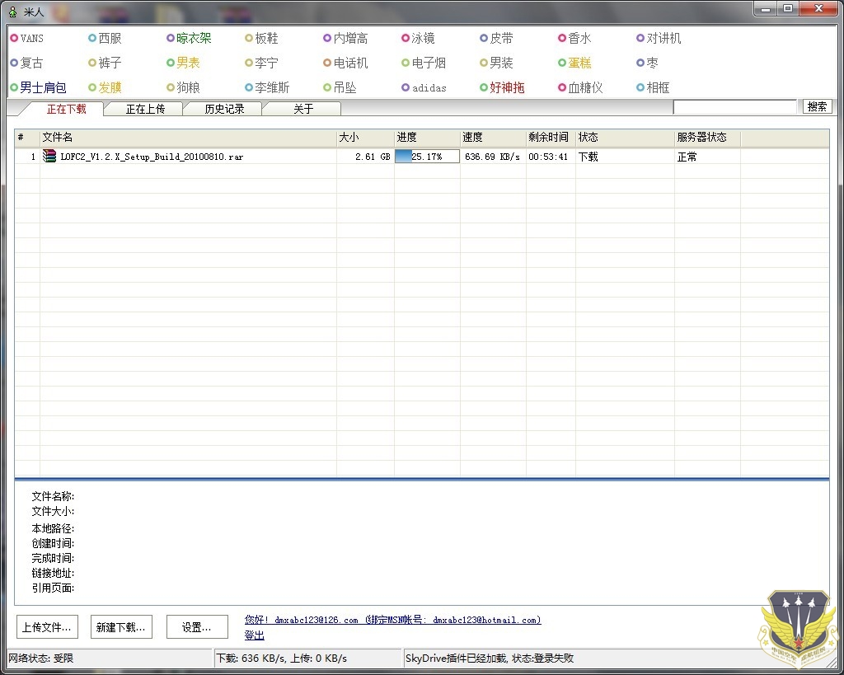The width and height of the screenshot is (844, 675).
Task: Open the 李维斯 keyword link
Action: (x=272, y=87)
